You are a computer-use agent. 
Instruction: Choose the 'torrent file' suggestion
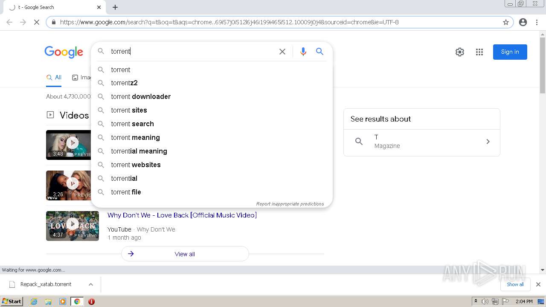point(212,192)
